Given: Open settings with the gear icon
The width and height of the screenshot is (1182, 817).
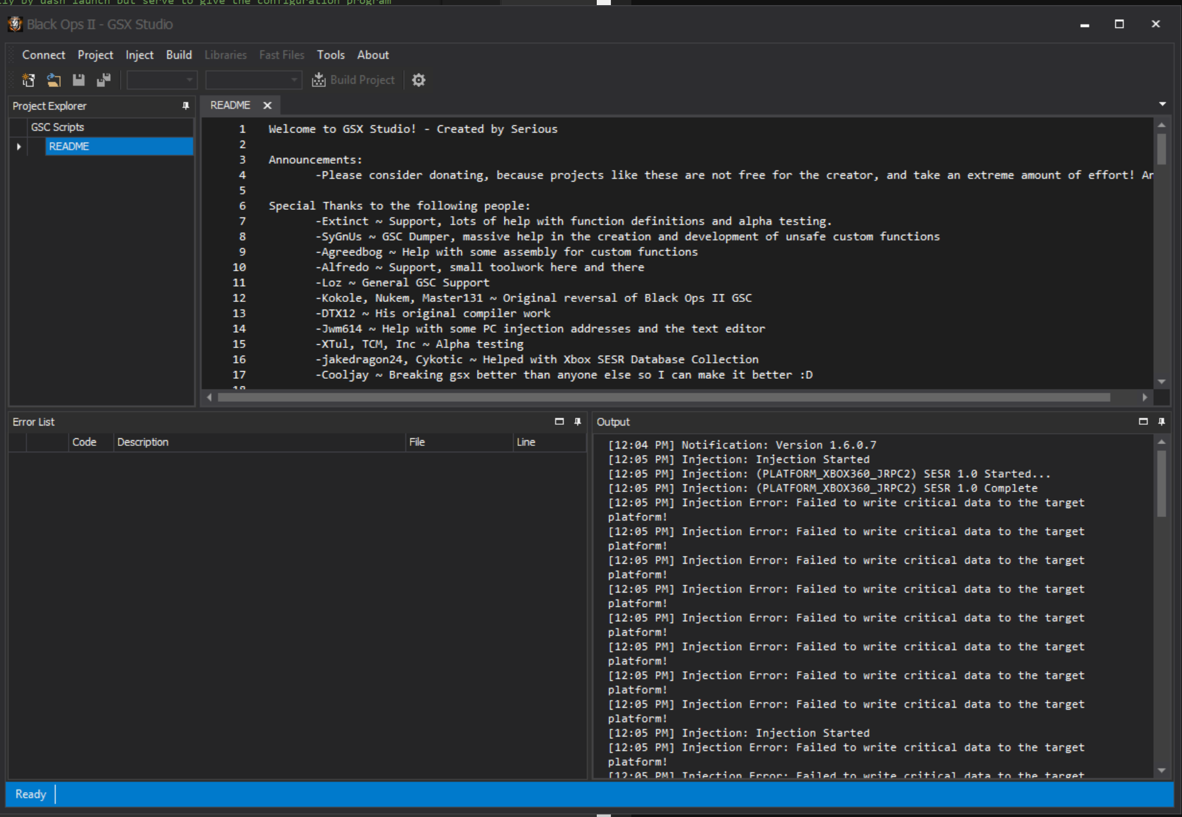Looking at the screenshot, I should [419, 80].
